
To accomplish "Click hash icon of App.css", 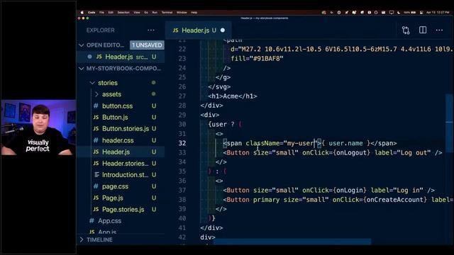I will tap(92, 221).
